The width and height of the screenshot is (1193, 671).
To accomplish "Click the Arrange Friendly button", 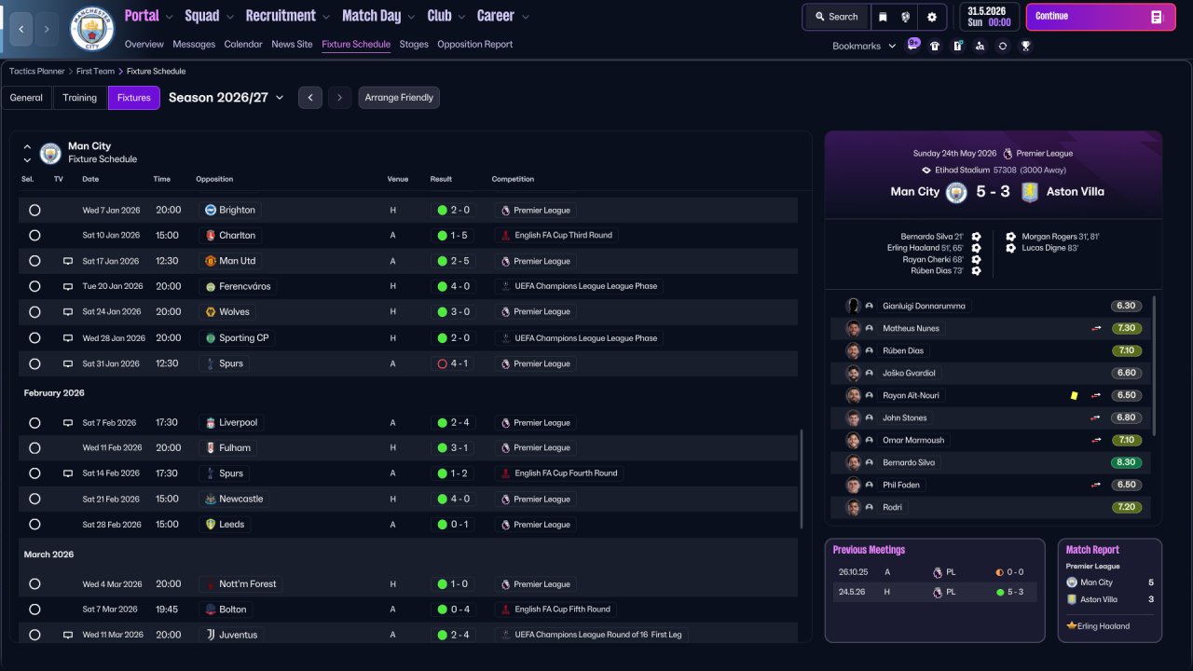I will coord(399,98).
